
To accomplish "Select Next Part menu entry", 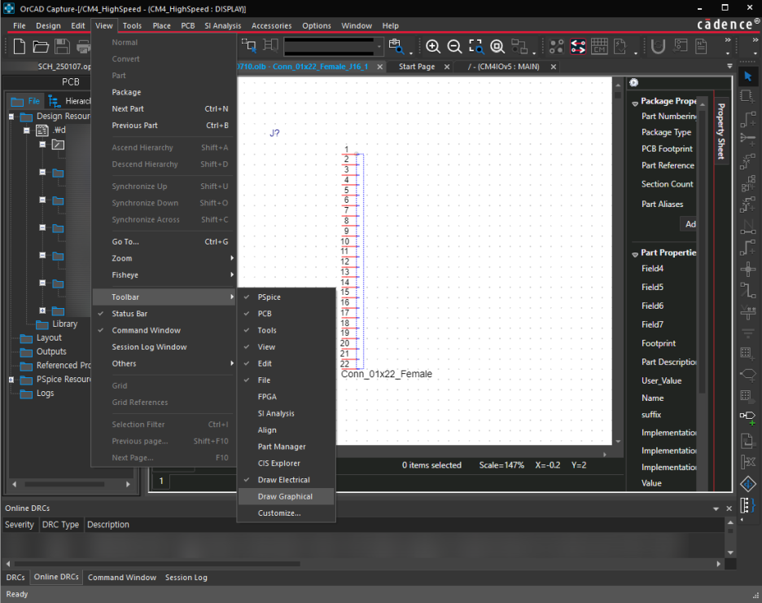I will (x=164, y=109).
